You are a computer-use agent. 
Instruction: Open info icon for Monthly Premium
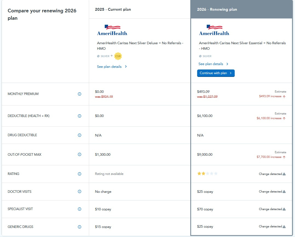[x=80, y=94]
